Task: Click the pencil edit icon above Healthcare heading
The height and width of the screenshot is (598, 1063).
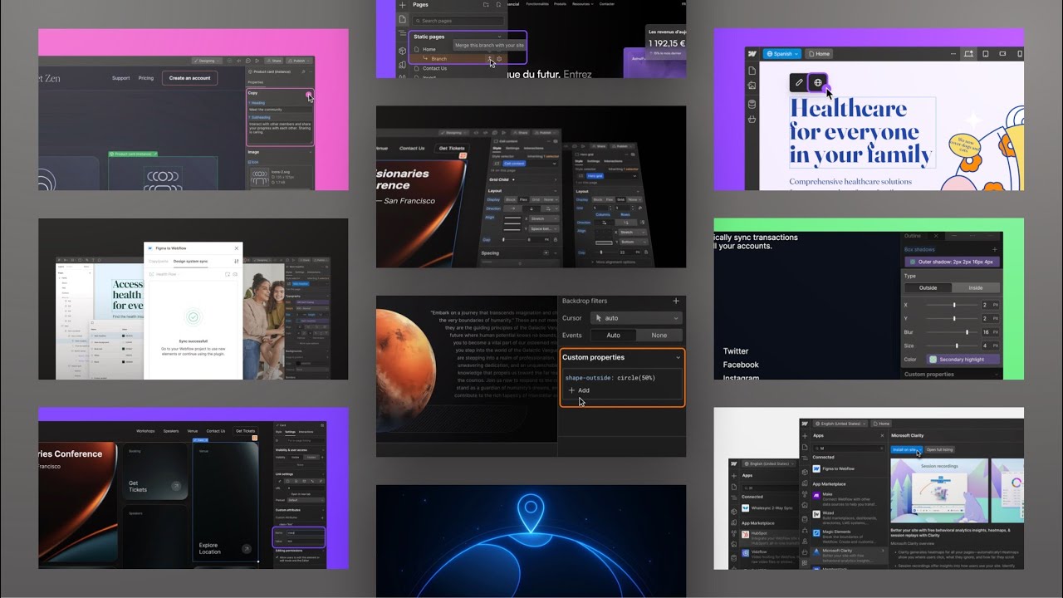Action: pyautogui.click(x=799, y=82)
